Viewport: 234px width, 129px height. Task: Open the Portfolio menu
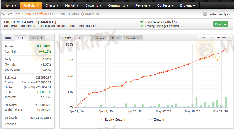pyautogui.click(x=31, y=5)
